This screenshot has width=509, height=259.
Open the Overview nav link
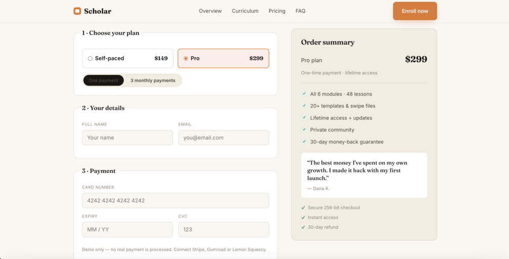[210, 11]
